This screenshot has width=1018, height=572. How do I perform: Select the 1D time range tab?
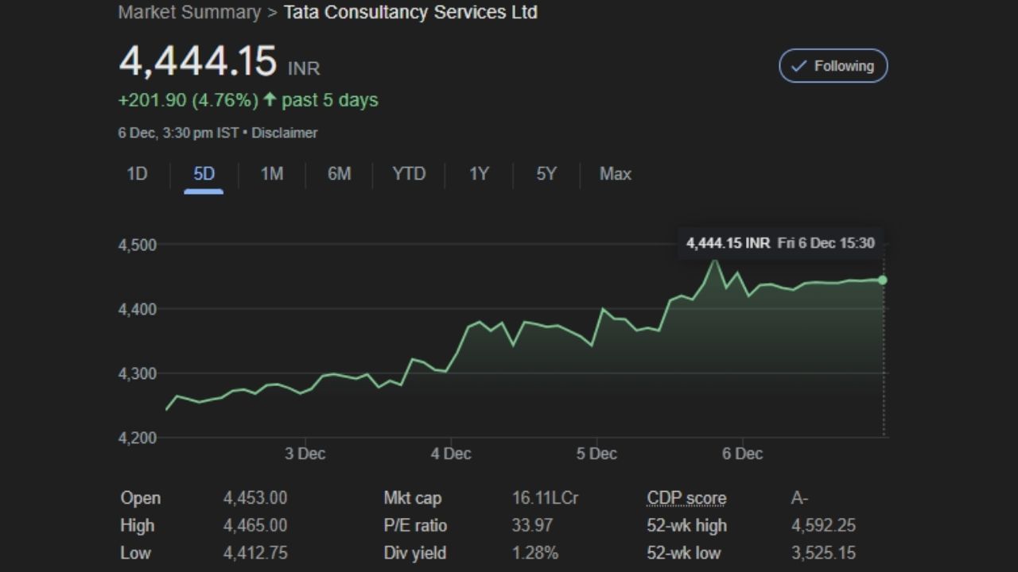[137, 174]
